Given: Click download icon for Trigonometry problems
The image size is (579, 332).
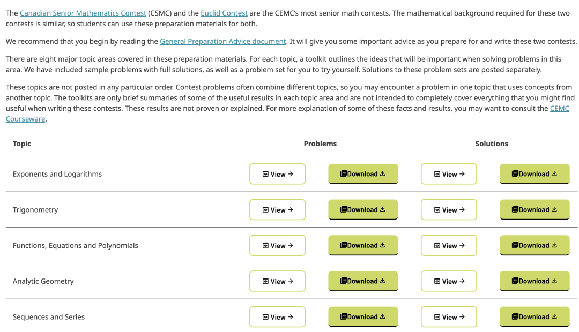Looking at the screenshot, I should coord(383,209).
